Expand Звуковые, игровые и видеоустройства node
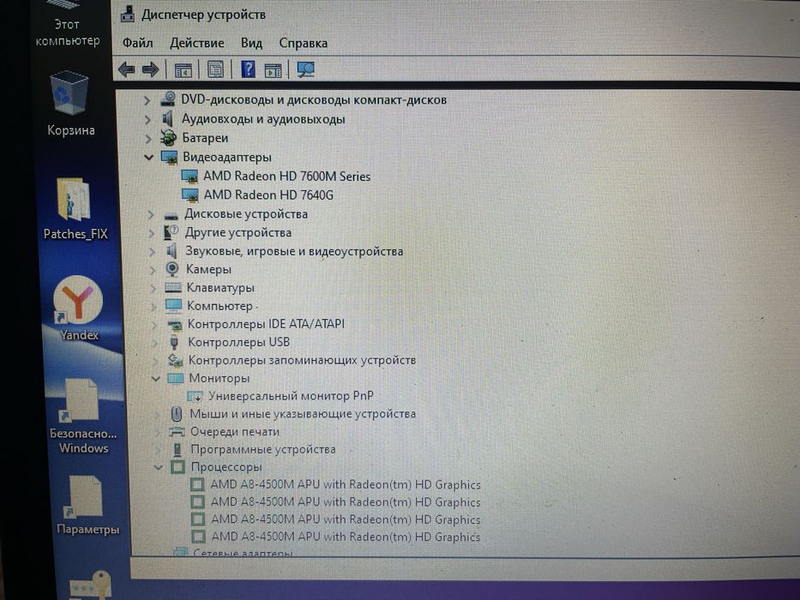The width and height of the screenshot is (800, 600). (x=152, y=252)
